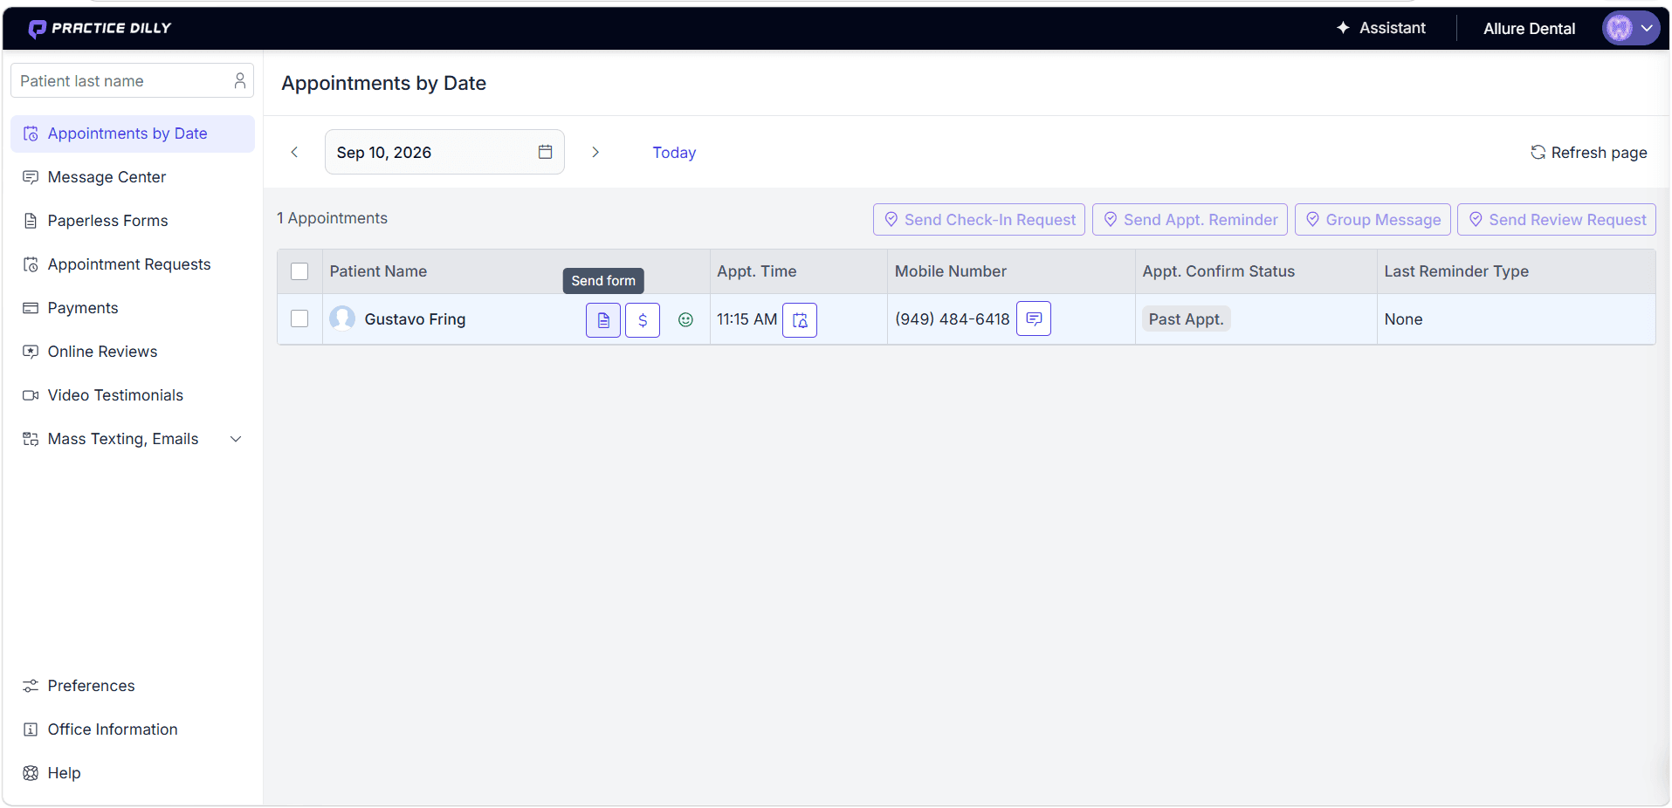1672x808 pixels.
Task: Toggle the select-all checkbox in table header
Action: tap(299, 271)
